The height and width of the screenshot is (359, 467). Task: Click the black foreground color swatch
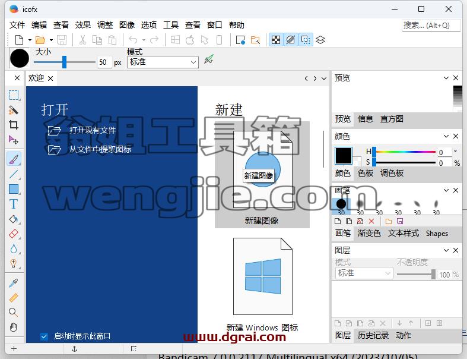(x=344, y=156)
